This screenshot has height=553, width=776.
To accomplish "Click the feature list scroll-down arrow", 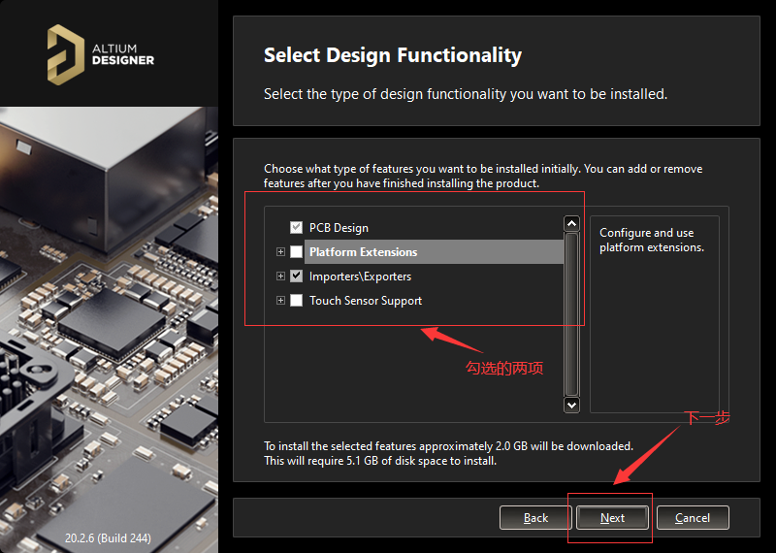I will pos(571,405).
